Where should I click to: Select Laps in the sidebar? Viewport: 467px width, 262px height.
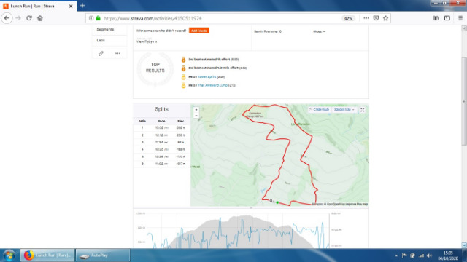coord(101,40)
